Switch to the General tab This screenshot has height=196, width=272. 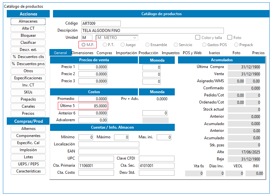point(60,53)
